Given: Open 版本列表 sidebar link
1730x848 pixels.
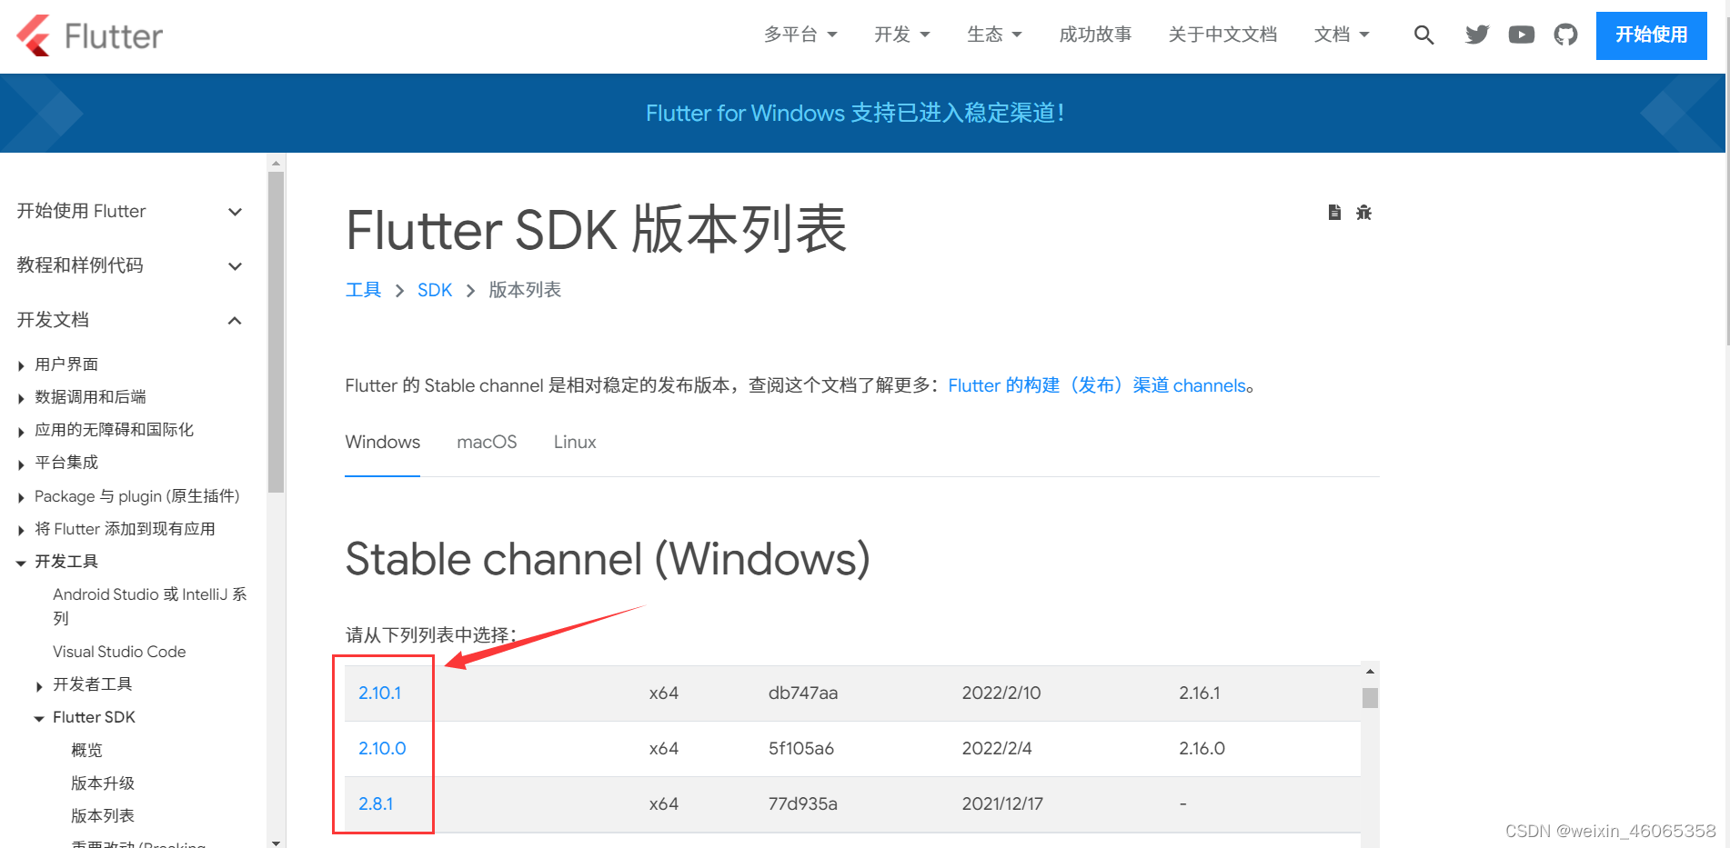Looking at the screenshot, I should tap(103, 815).
